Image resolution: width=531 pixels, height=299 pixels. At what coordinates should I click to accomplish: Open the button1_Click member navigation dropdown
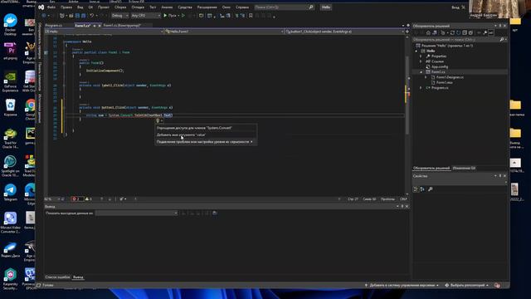pos(344,32)
